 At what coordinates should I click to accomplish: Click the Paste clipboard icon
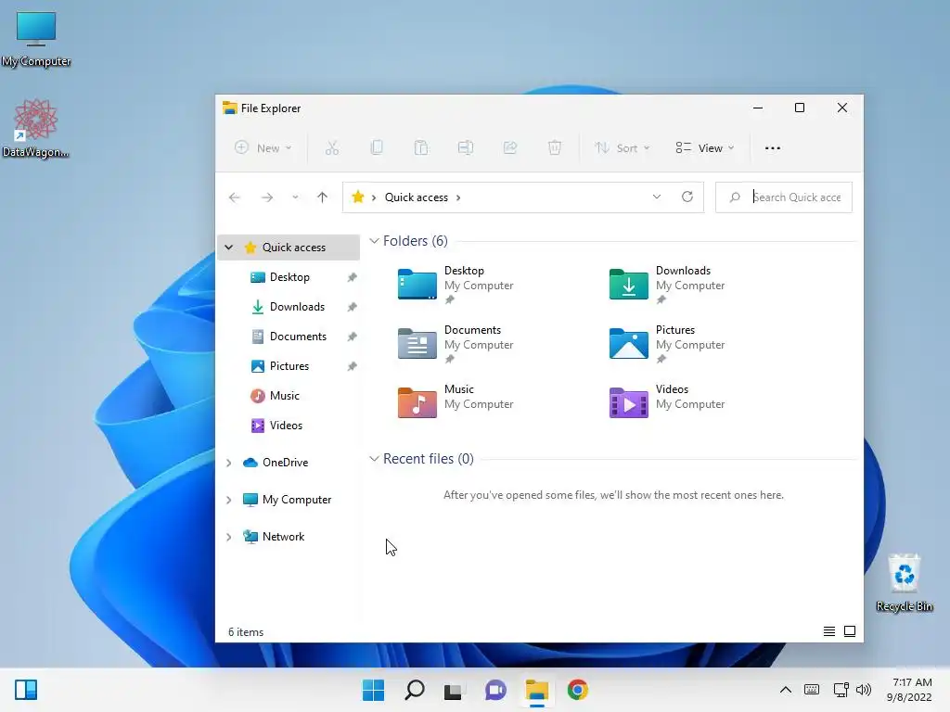click(x=421, y=147)
